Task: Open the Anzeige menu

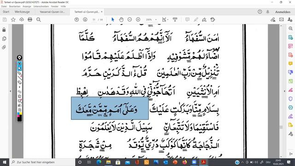Action: pos(27,6)
